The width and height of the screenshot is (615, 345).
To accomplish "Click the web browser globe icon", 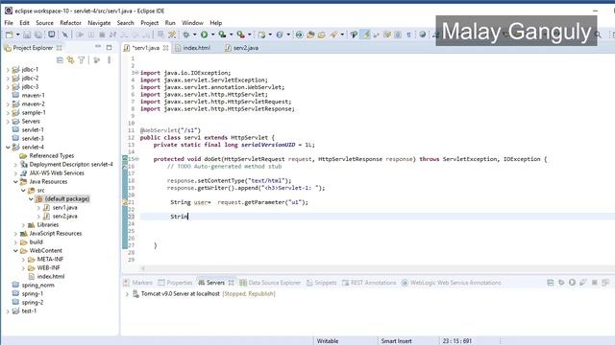I will [422, 34].
